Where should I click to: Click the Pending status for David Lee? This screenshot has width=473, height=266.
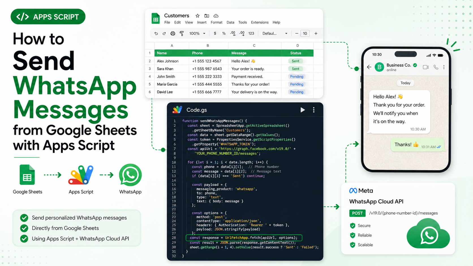click(296, 92)
